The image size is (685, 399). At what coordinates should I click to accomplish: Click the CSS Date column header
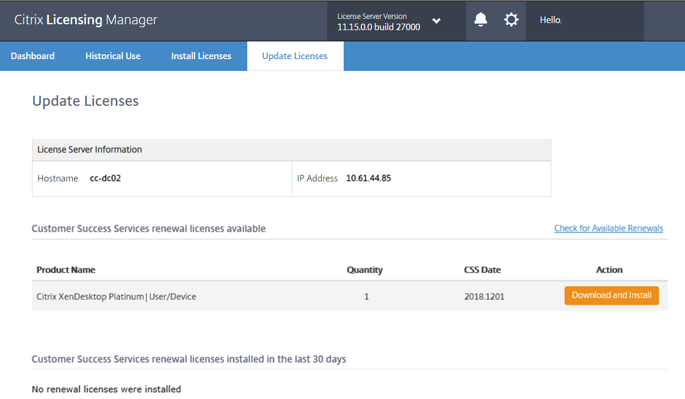coord(482,270)
